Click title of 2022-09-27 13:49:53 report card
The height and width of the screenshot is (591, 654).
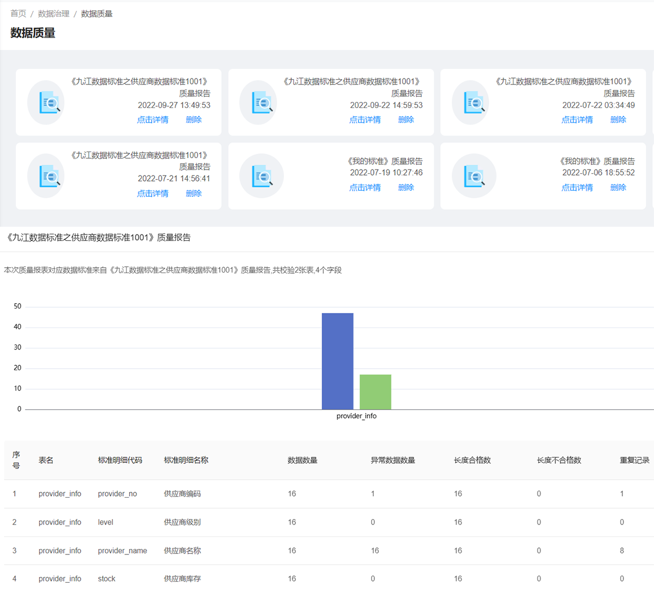(x=140, y=87)
